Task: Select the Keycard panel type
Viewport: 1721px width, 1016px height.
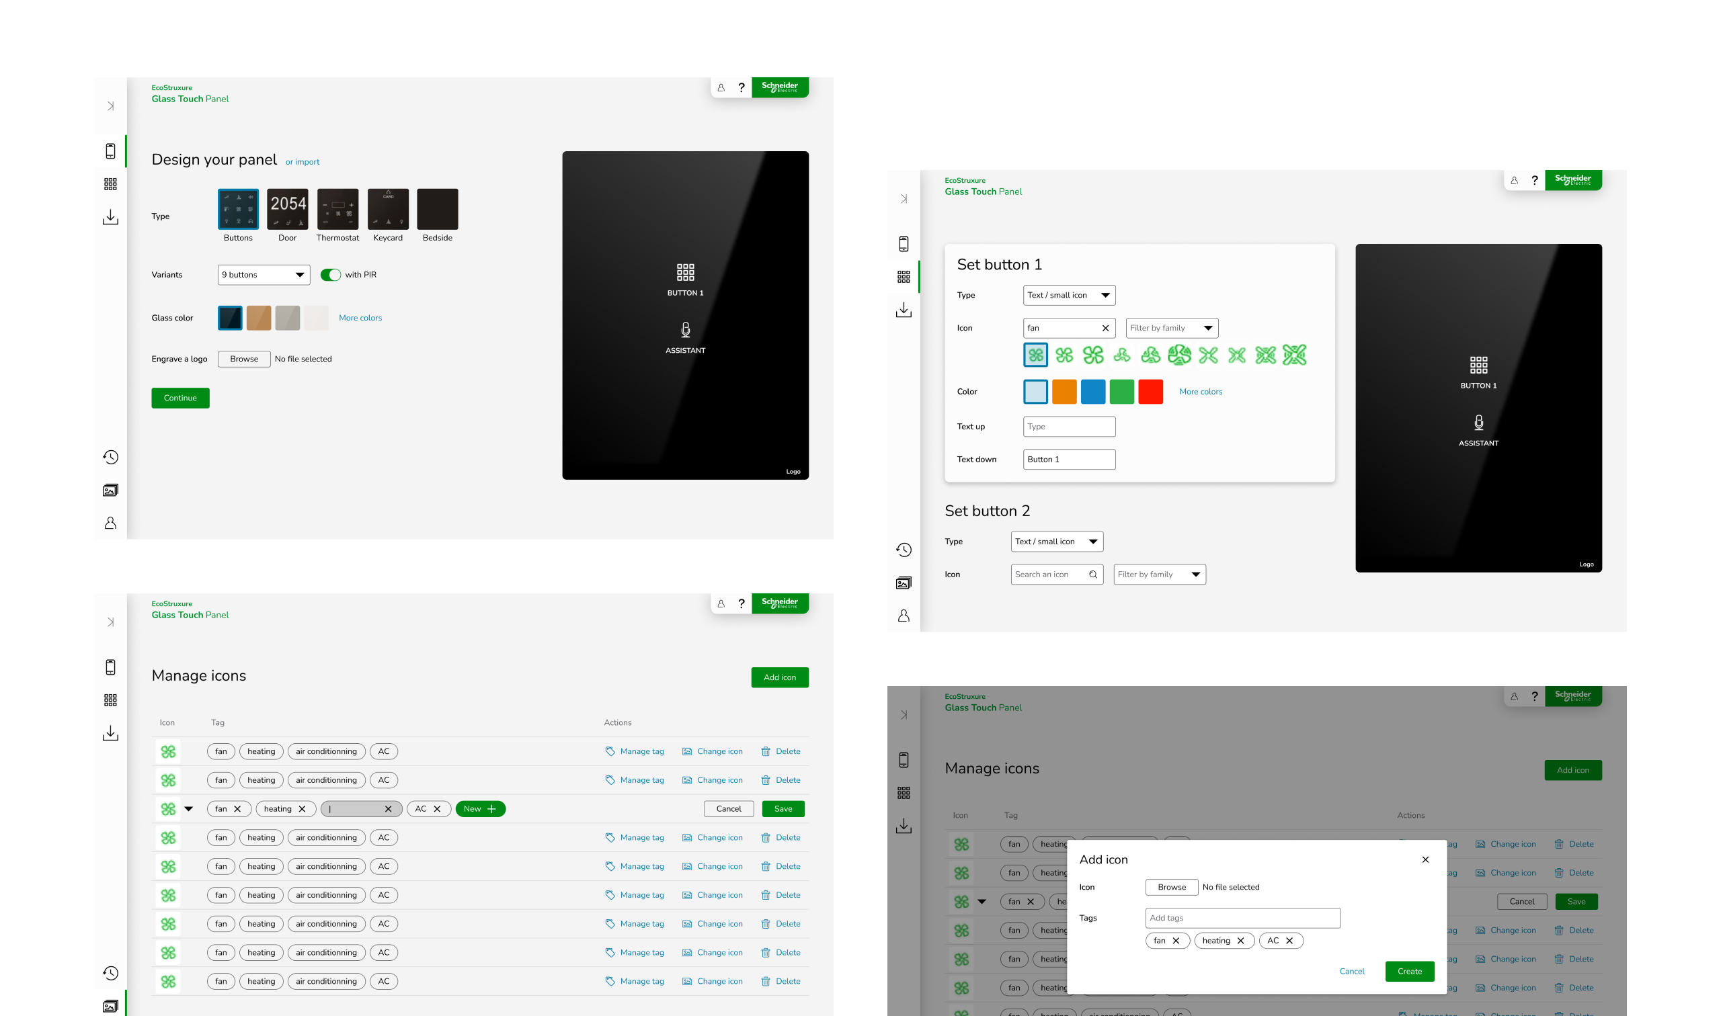Action: (388, 209)
